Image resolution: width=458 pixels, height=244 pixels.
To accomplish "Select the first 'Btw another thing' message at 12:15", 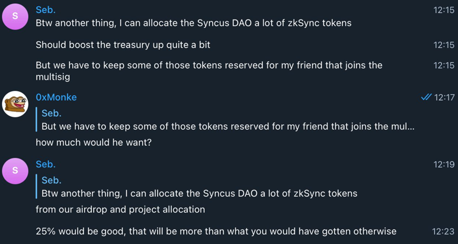I will (193, 23).
